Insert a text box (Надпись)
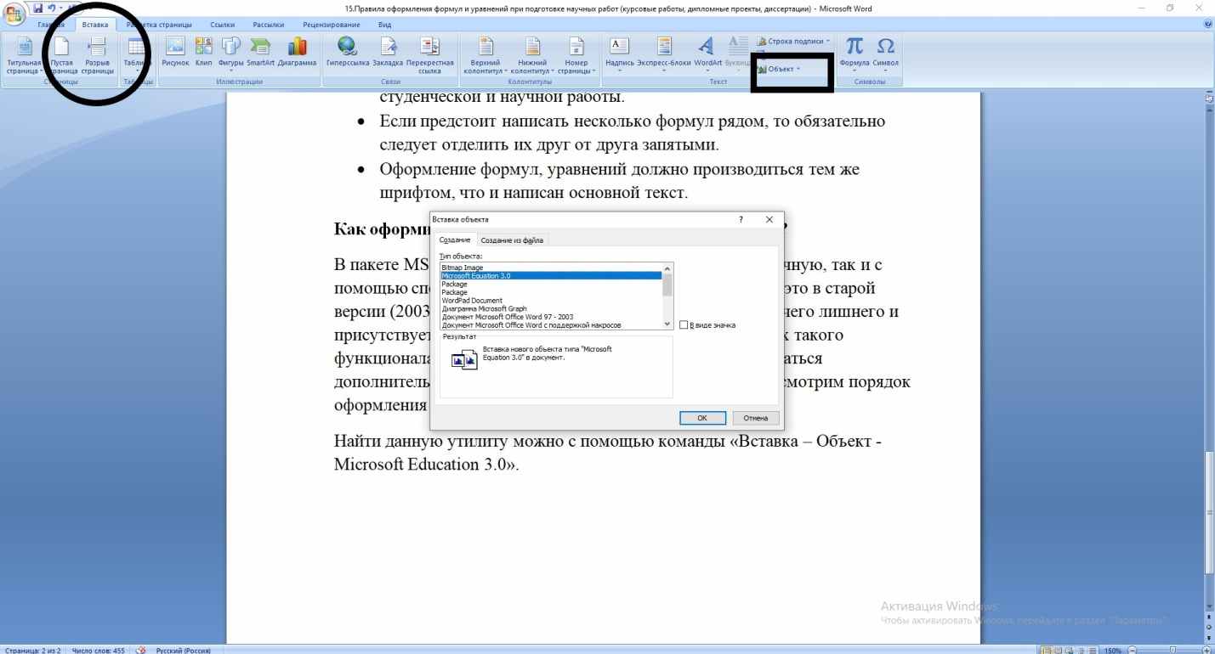The width and height of the screenshot is (1215, 654). point(620,53)
